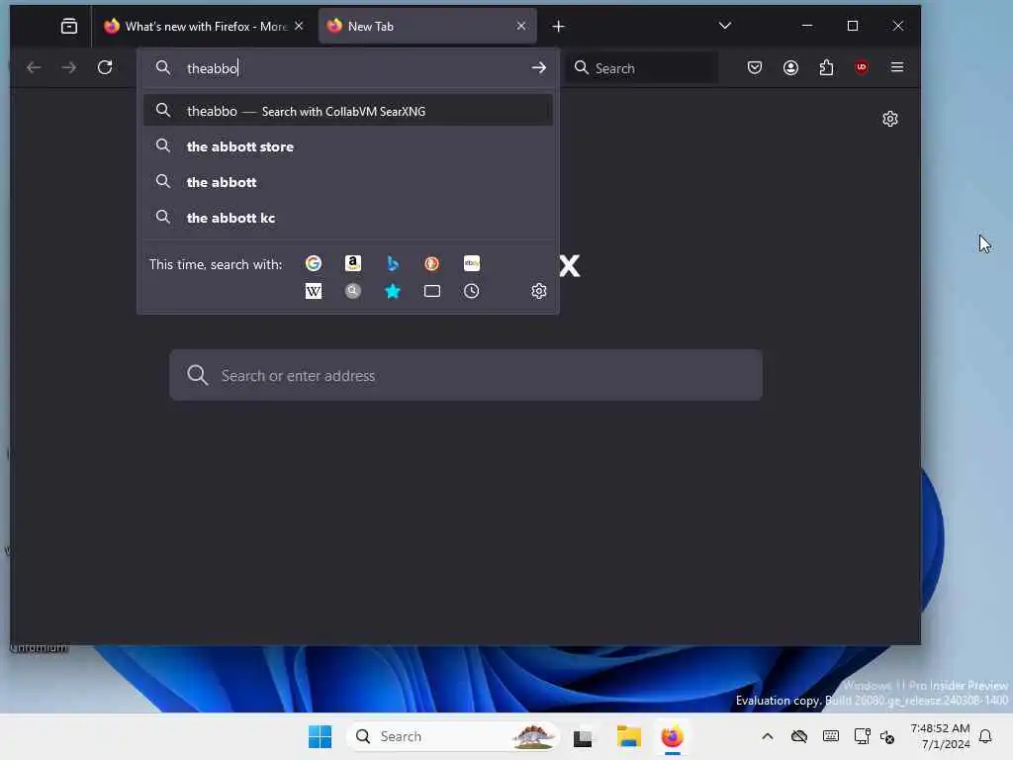Select the Firefox taskbar icon
This screenshot has height=760, width=1013.
click(x=673, y=736)
